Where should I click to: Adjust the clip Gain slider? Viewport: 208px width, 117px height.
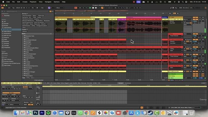pos(38,92)
